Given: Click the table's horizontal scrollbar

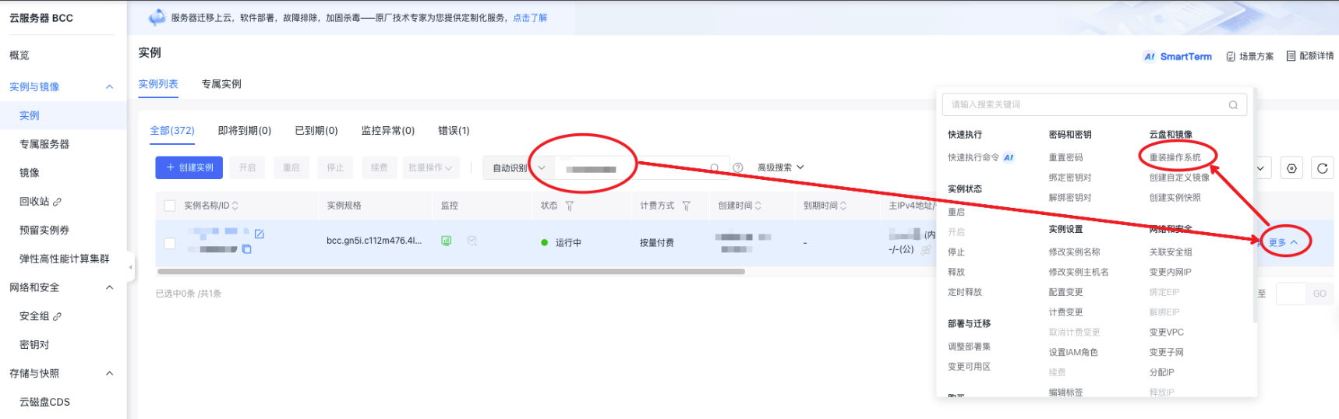Looking at the screenshot, I should tap(450, 272).
